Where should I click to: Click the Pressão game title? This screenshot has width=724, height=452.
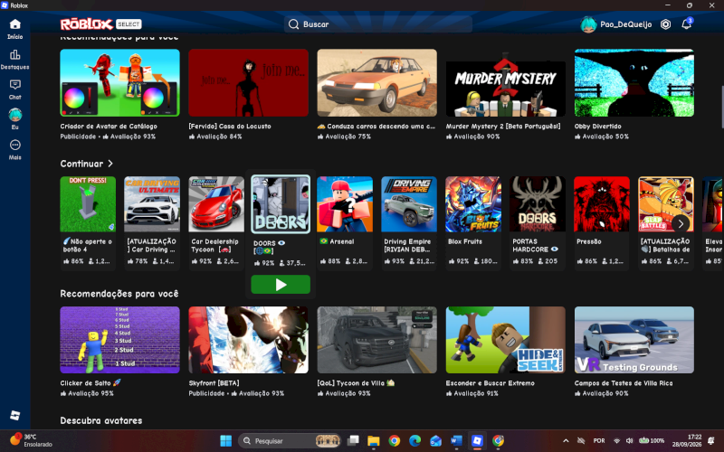pos(589,241)
